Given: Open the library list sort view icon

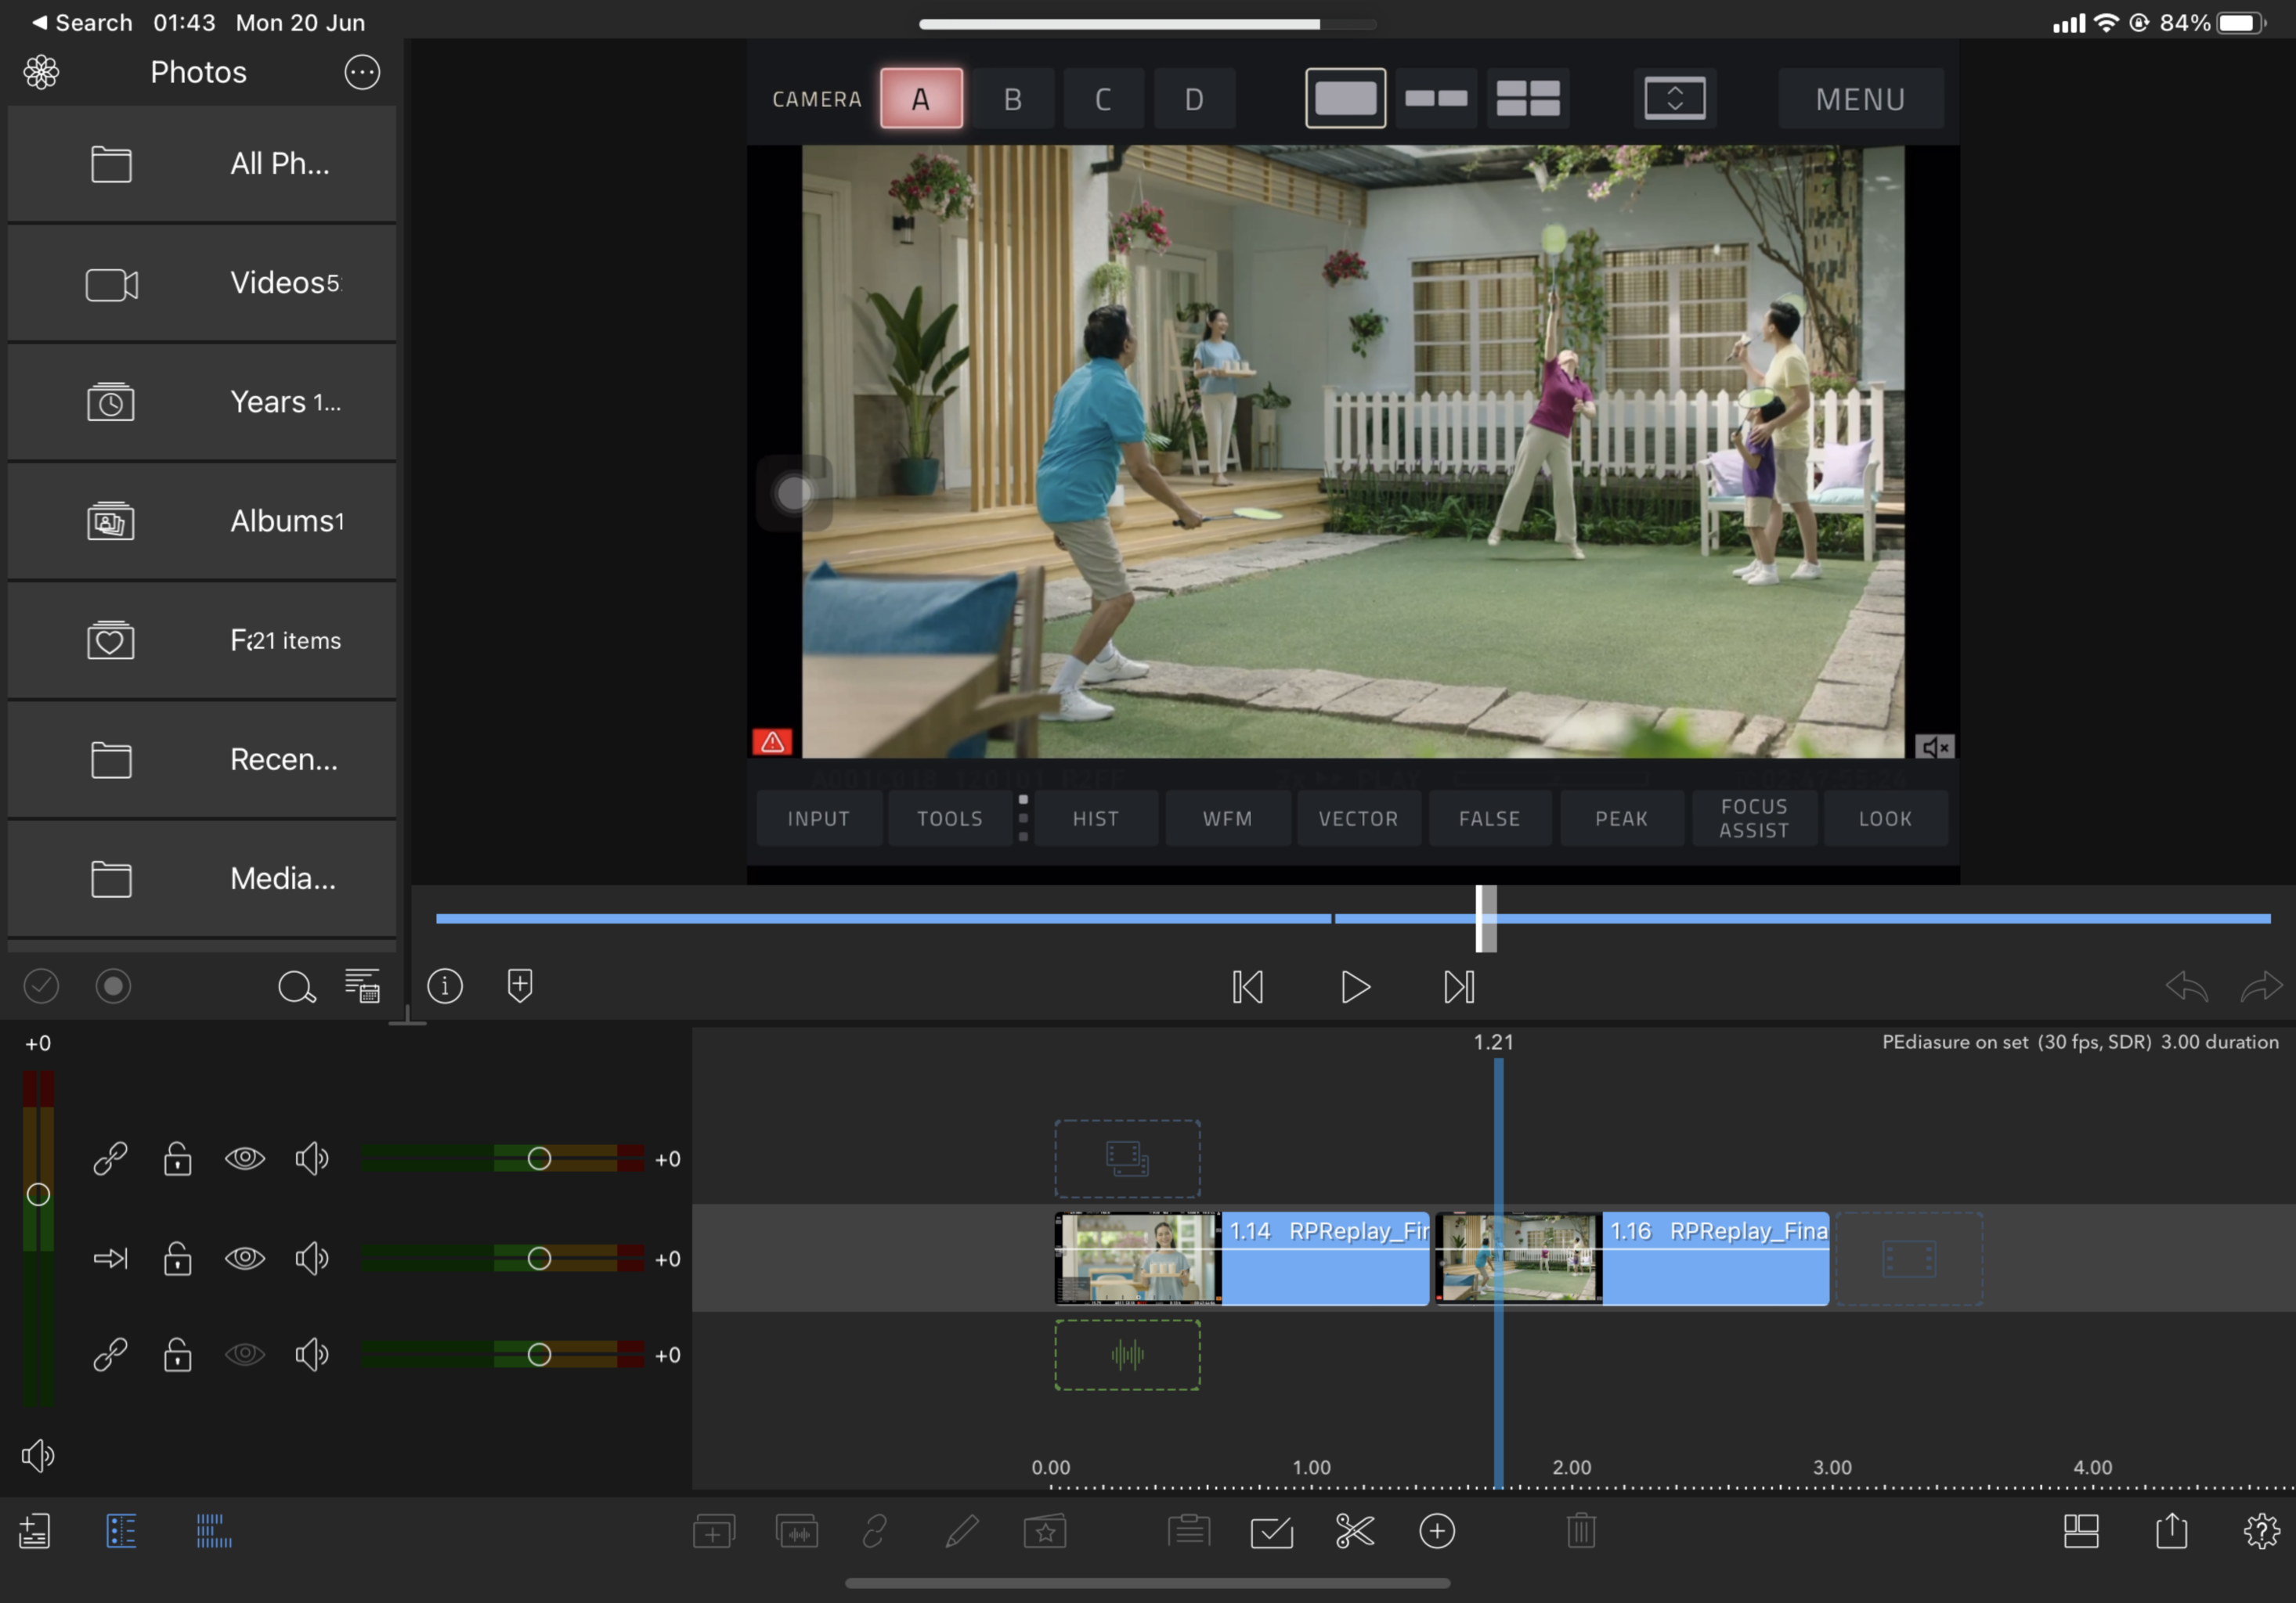Looking at the screenshot, I should click(x=362, y=985).
